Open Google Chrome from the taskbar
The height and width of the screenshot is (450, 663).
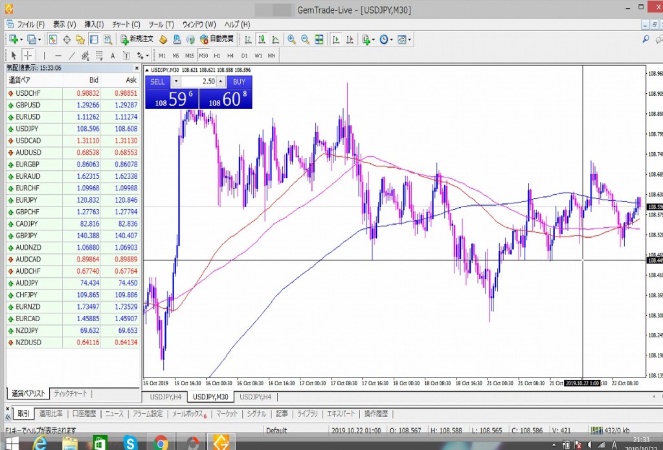pos(162,443)
